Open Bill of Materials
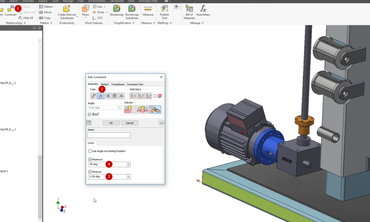Image resolution: width=370 pixels, height=222 pixels. pos(189,12)
